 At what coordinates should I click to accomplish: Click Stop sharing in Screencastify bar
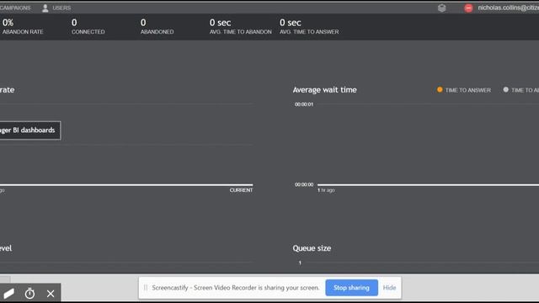tap(351, 288)
